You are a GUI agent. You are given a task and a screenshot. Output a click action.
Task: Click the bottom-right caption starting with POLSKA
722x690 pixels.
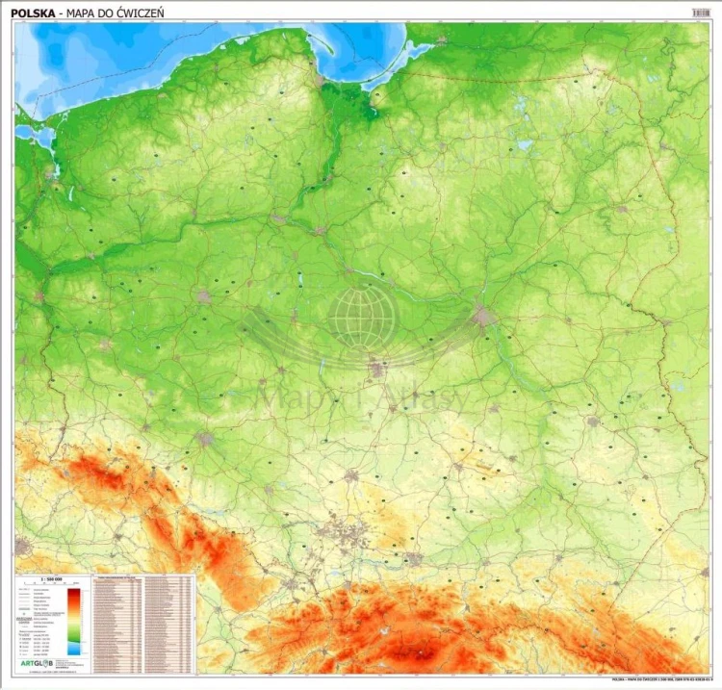(x=660, y=679)
